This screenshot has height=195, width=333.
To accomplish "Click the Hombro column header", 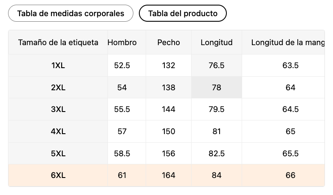I will pyautogui.click(x=122, y=42).
